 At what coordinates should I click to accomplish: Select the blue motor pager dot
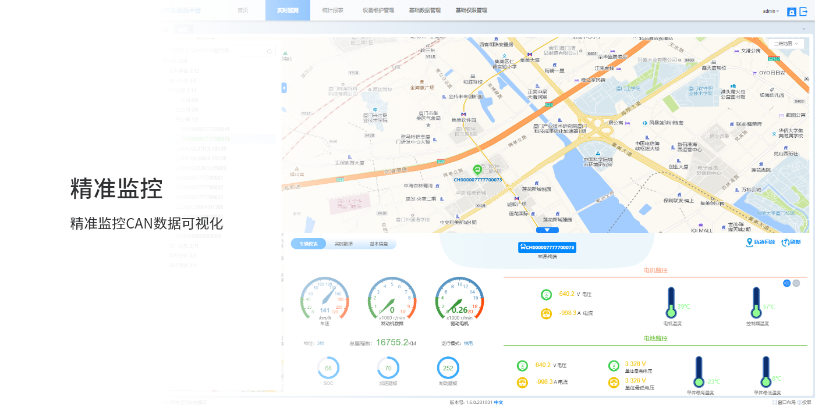[x=787, y=283]
